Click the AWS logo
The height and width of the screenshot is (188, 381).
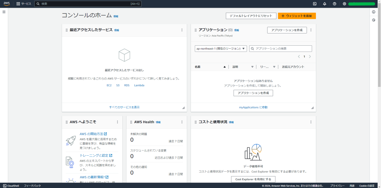coord(7,4)
